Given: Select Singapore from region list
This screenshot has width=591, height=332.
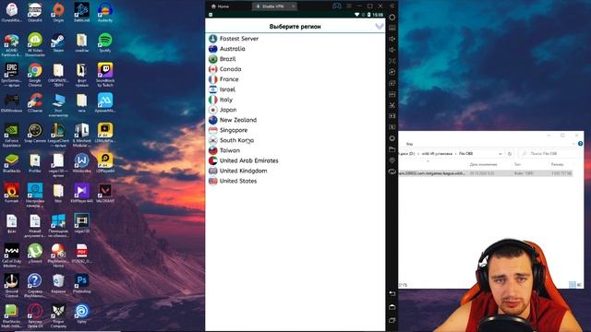Looking at the screenshot, I should 295,130.
